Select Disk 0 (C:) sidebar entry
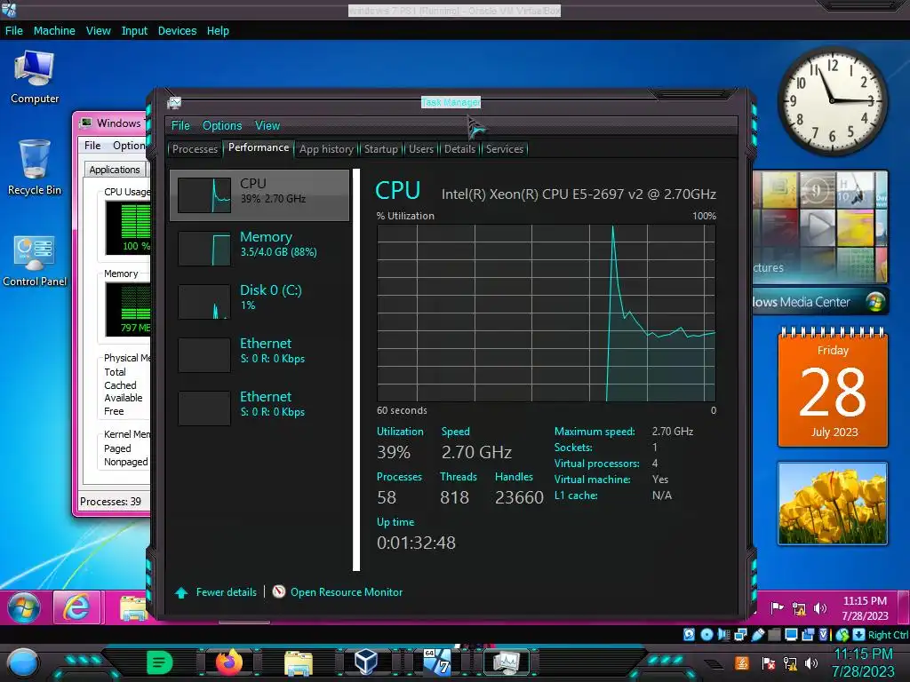 point(259,302)
